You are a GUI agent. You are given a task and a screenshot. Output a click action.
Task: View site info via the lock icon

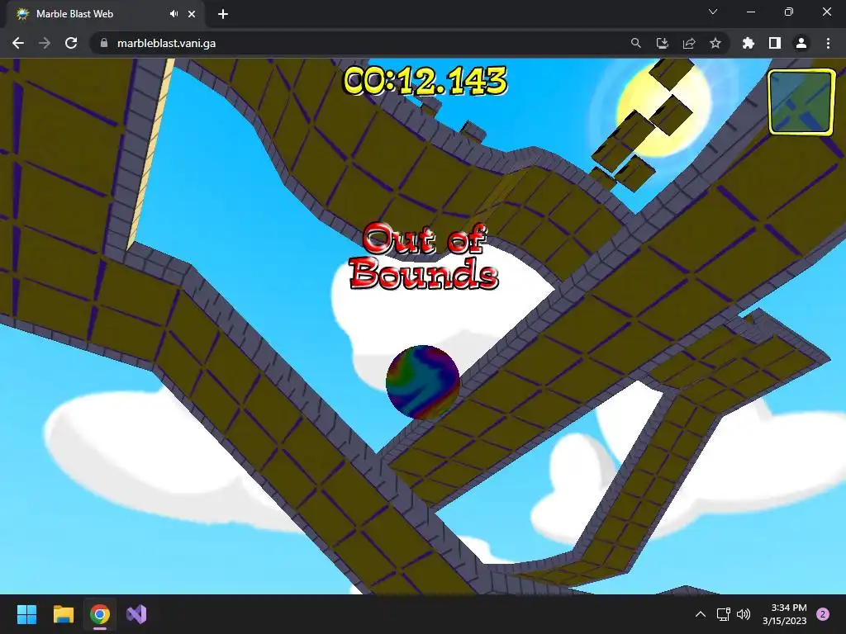(103, 43)
